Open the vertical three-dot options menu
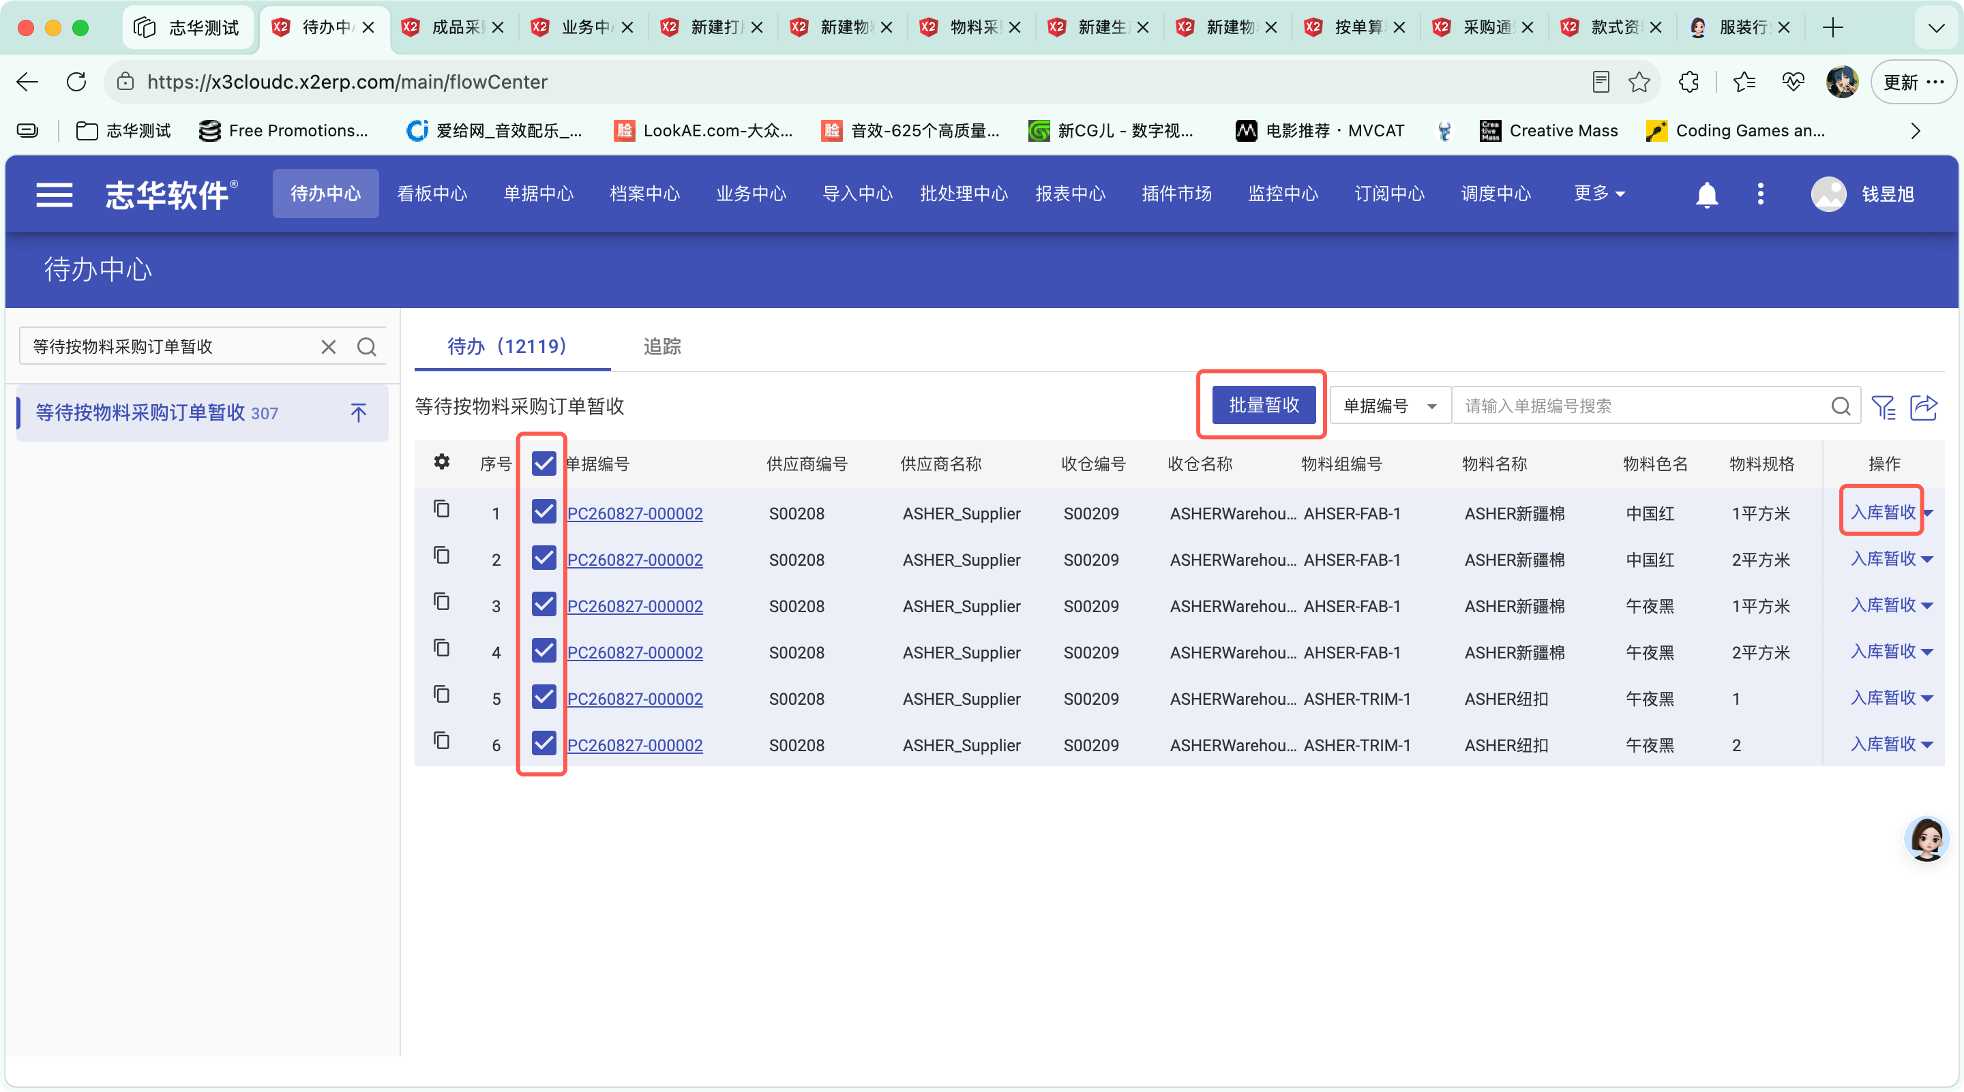 [1760, 194]
